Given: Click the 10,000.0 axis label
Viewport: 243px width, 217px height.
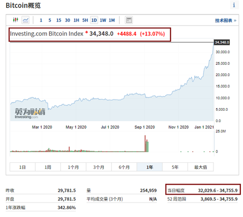Looking at the screenshot, I should click(223, 98).
